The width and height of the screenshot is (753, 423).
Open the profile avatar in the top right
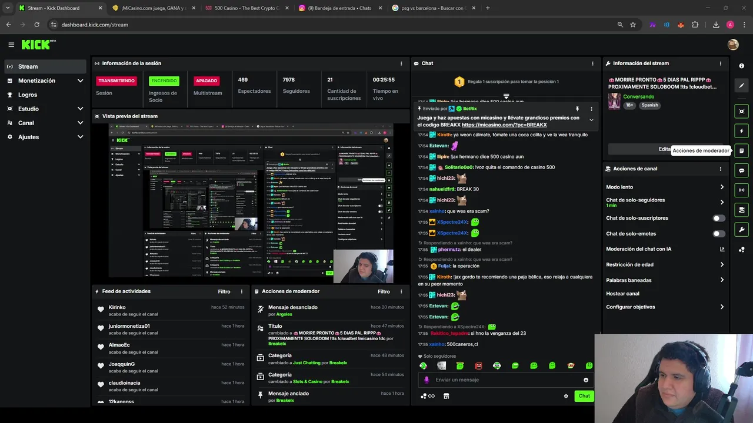click(x=733, y=45)
